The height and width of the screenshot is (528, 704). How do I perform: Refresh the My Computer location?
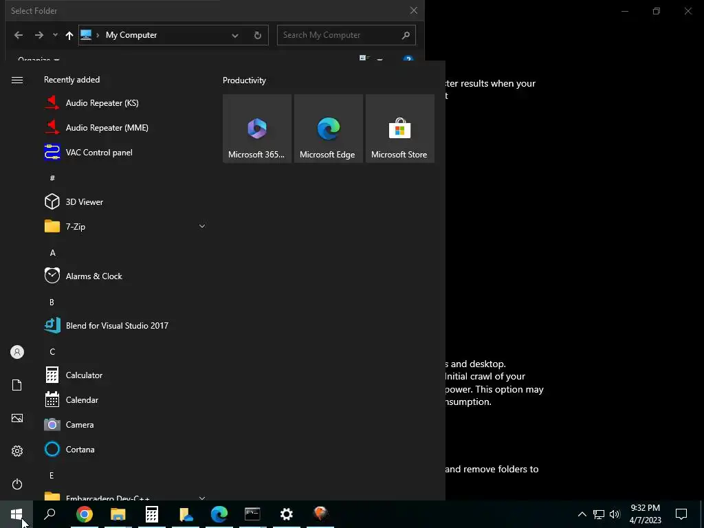click(x=257, y=35)
